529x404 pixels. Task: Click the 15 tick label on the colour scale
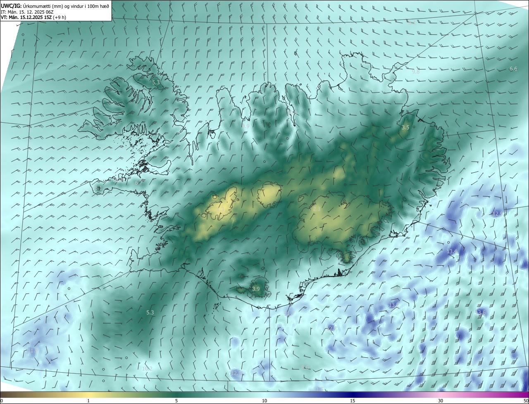point(353,401)
